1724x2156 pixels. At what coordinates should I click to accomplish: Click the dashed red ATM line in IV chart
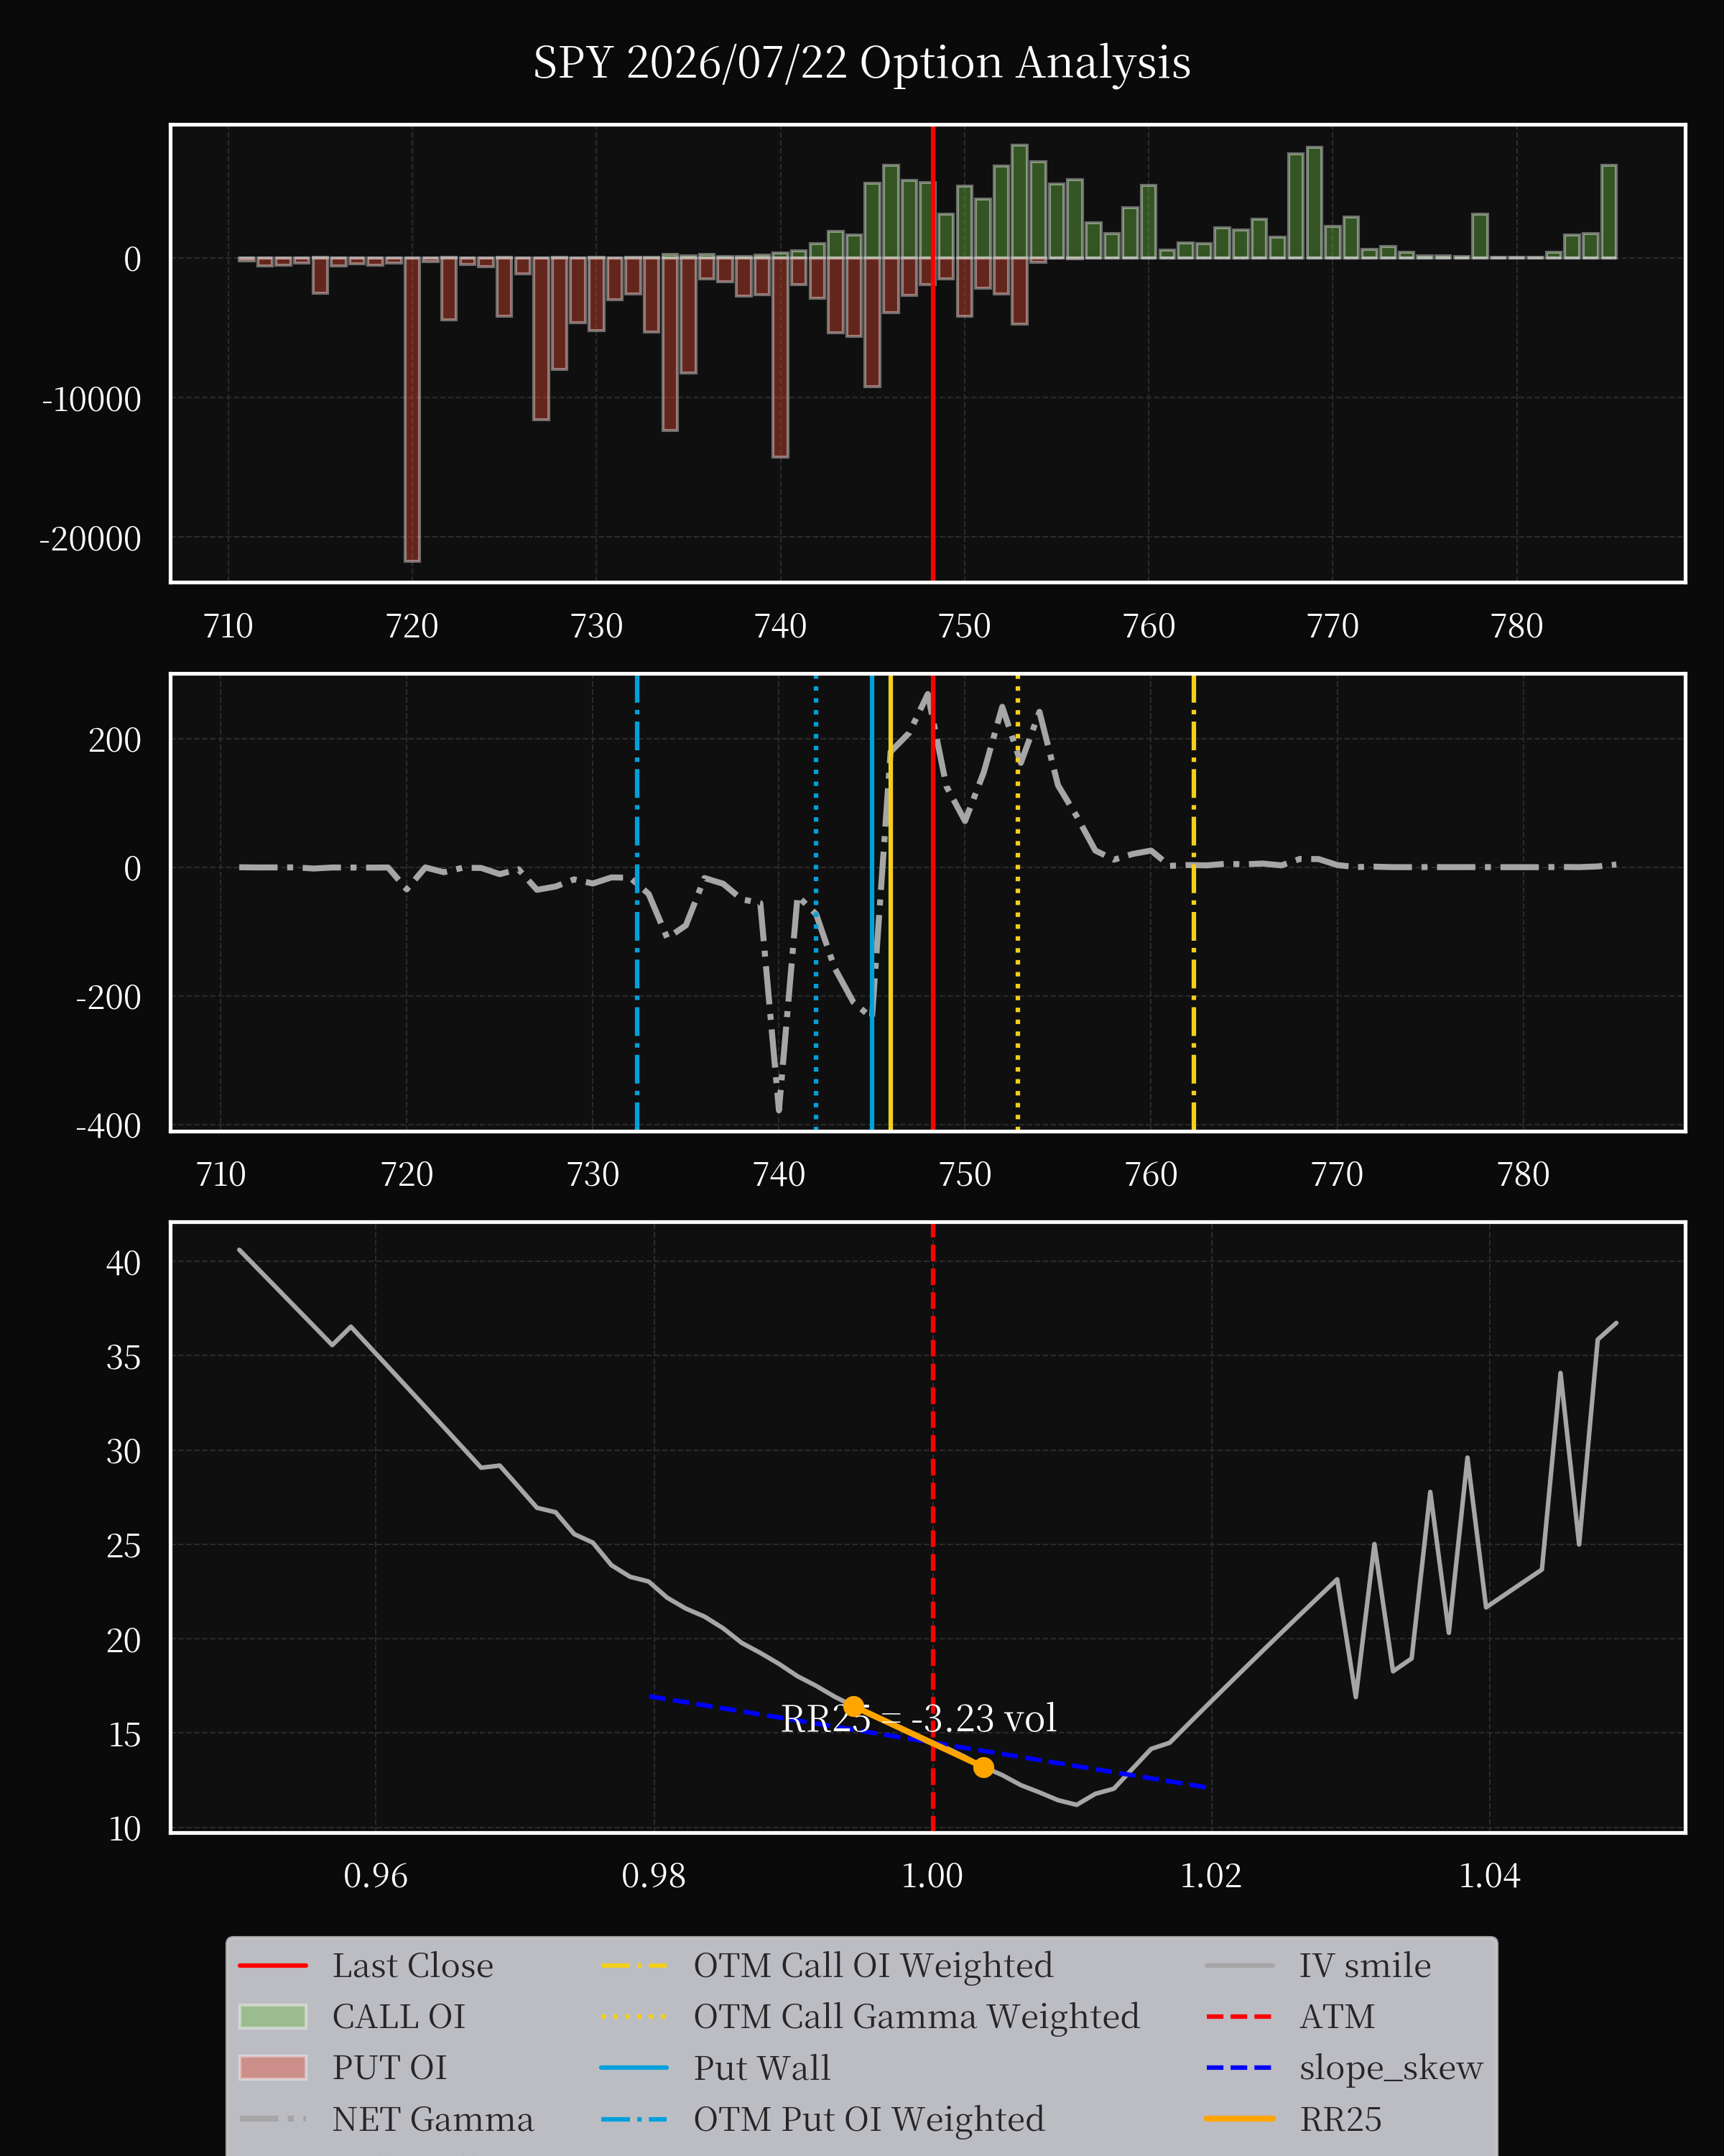pos(932,1528)
